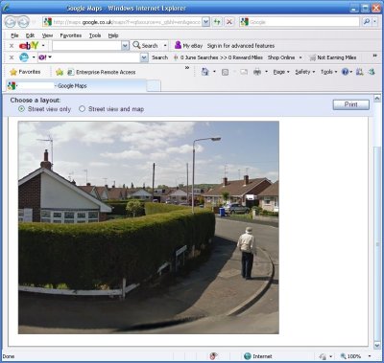The height and width of the screenshot is (363, 384).
Task: Open the View menu
Action: 47,35
